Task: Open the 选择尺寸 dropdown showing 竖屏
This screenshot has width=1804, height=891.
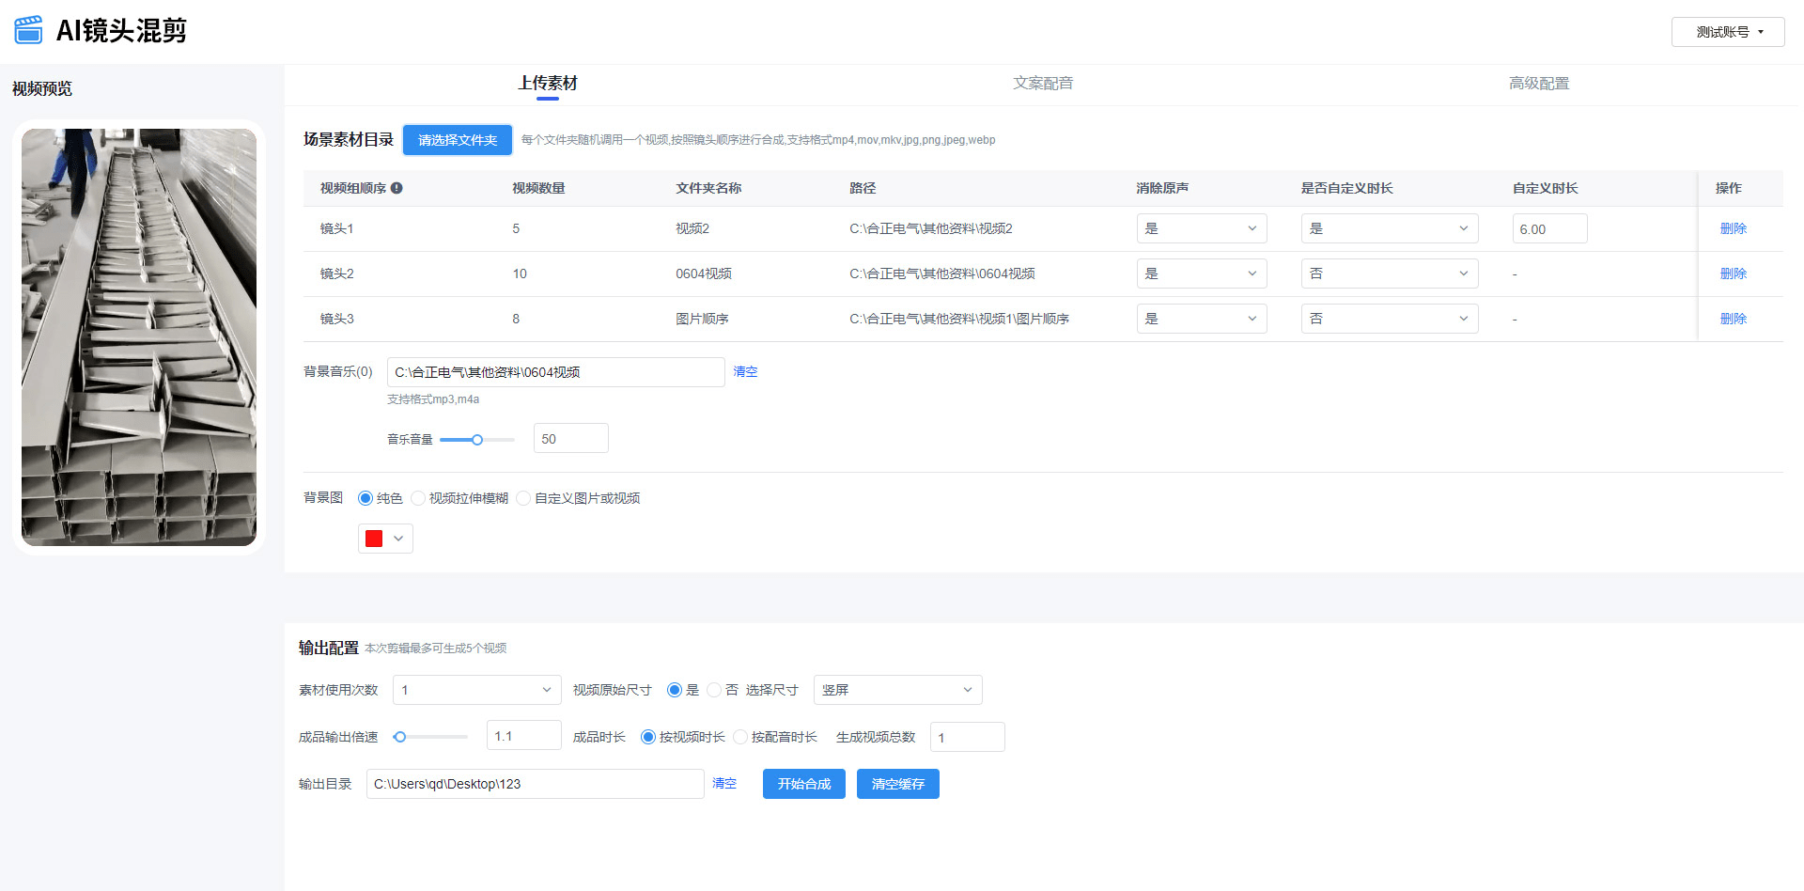Action: [x=898, y=690]
